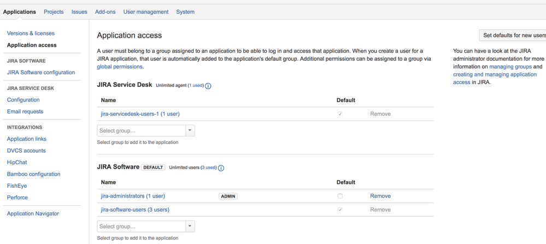Follow the global permissions link
The image size is (546, 244).
pyautogui.click(x=120, y=67)
